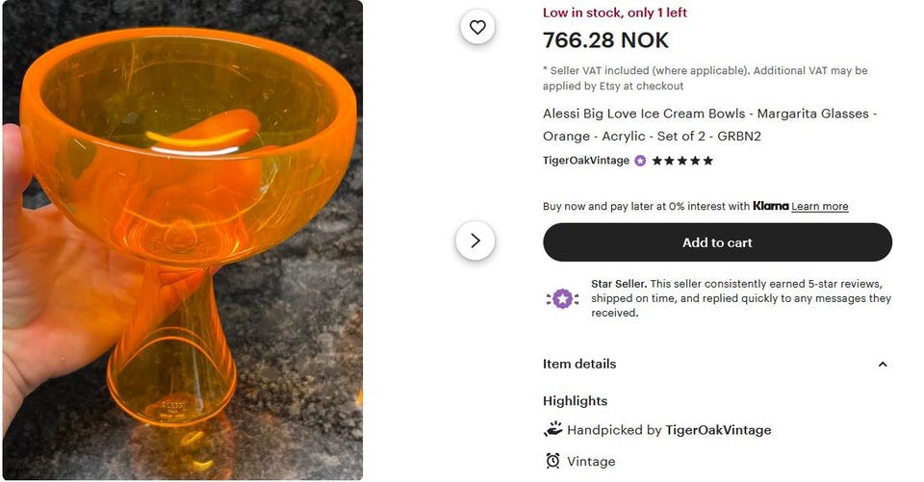Click the Low in stock notice
Viewport: 924px width, 482px height.
click(x=615, y=13)
